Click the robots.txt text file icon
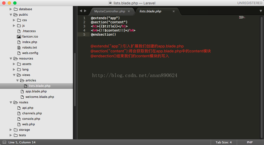The height and width of the screenshot is (145, 264). click(19, 47)
